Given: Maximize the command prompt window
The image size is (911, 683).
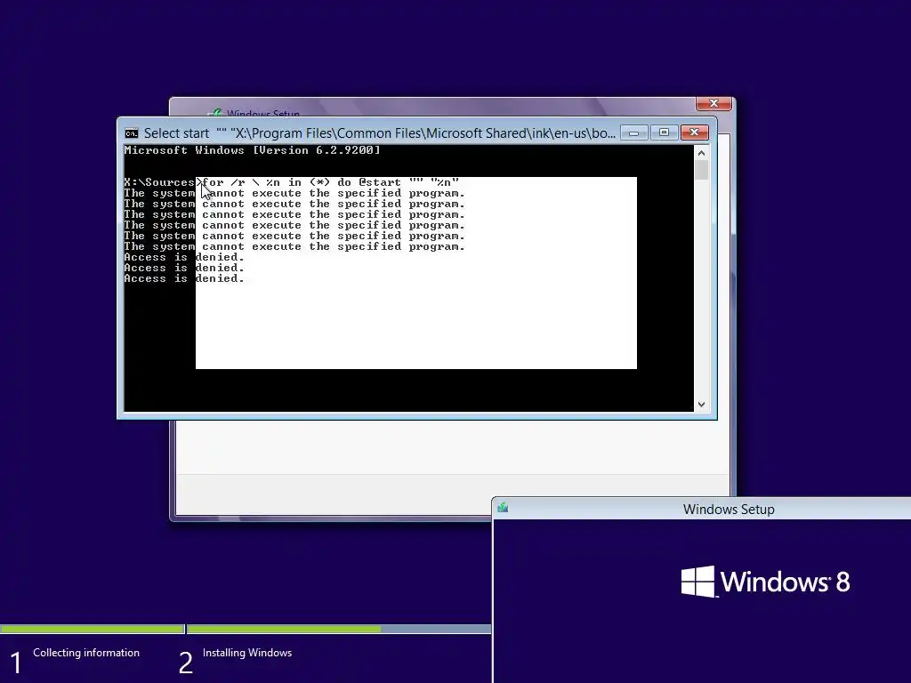Looking at the screenshot, I should tap(664, 133).
